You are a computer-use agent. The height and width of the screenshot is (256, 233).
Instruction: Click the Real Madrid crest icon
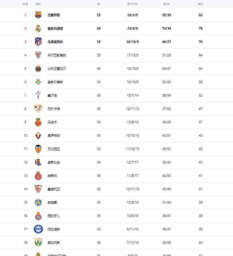[x=38, y=28]
